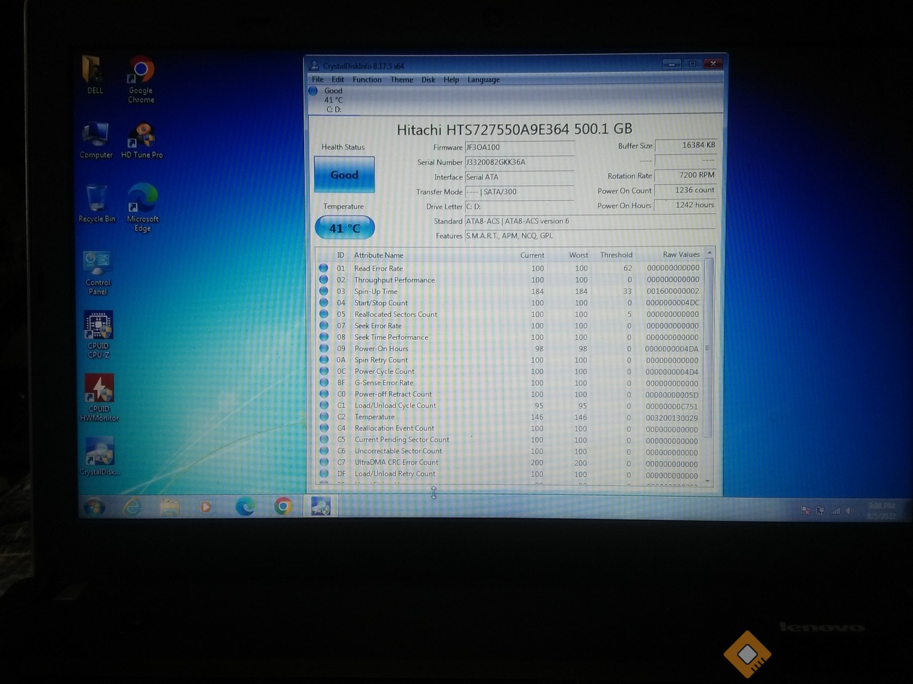This screenshot has width=913, height=684.
Task: Click the volume speaker tray icon
Action: coord(850,511)
